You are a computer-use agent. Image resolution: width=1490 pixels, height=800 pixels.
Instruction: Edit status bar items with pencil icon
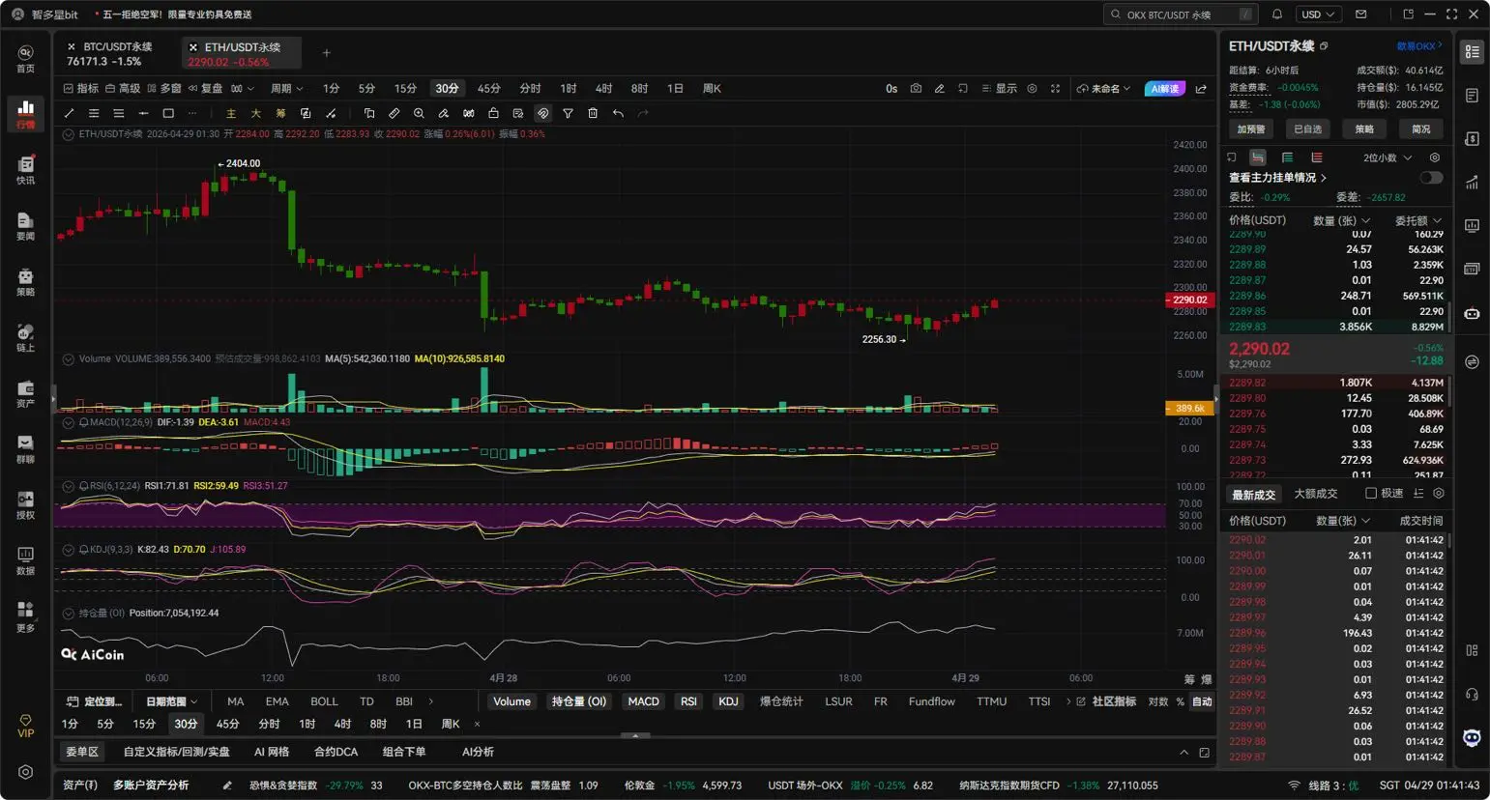[x=227, y=786]
